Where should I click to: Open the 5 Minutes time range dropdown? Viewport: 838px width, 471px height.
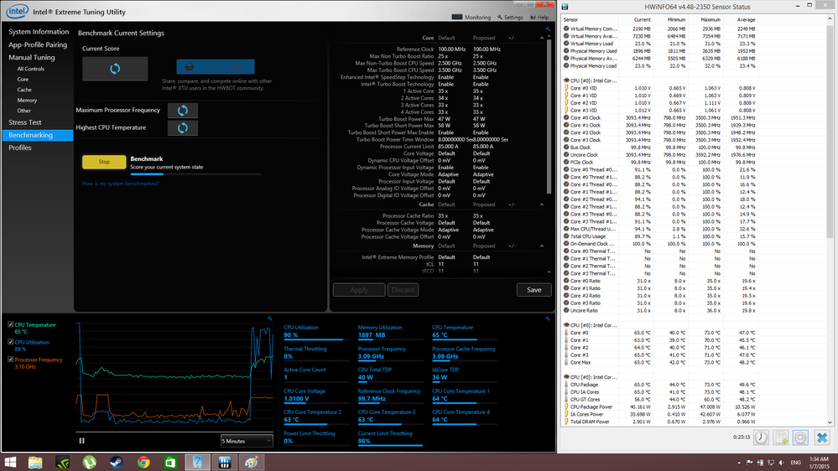(x=247, y=441)
